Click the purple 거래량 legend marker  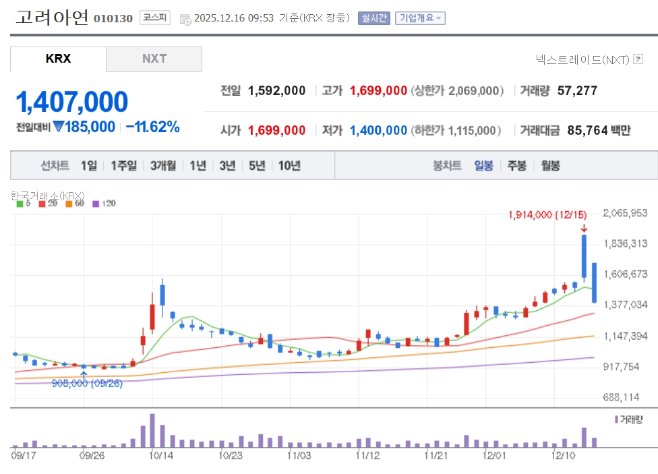coord(616,419)
